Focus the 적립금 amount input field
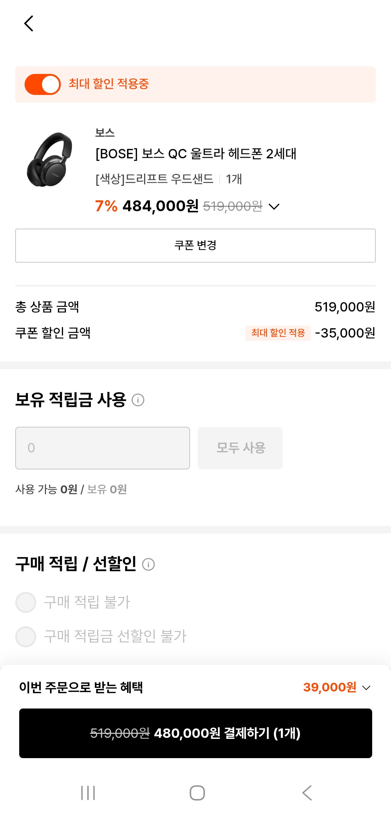Viewport: 391px width, 815px height. tap(102, 448)
